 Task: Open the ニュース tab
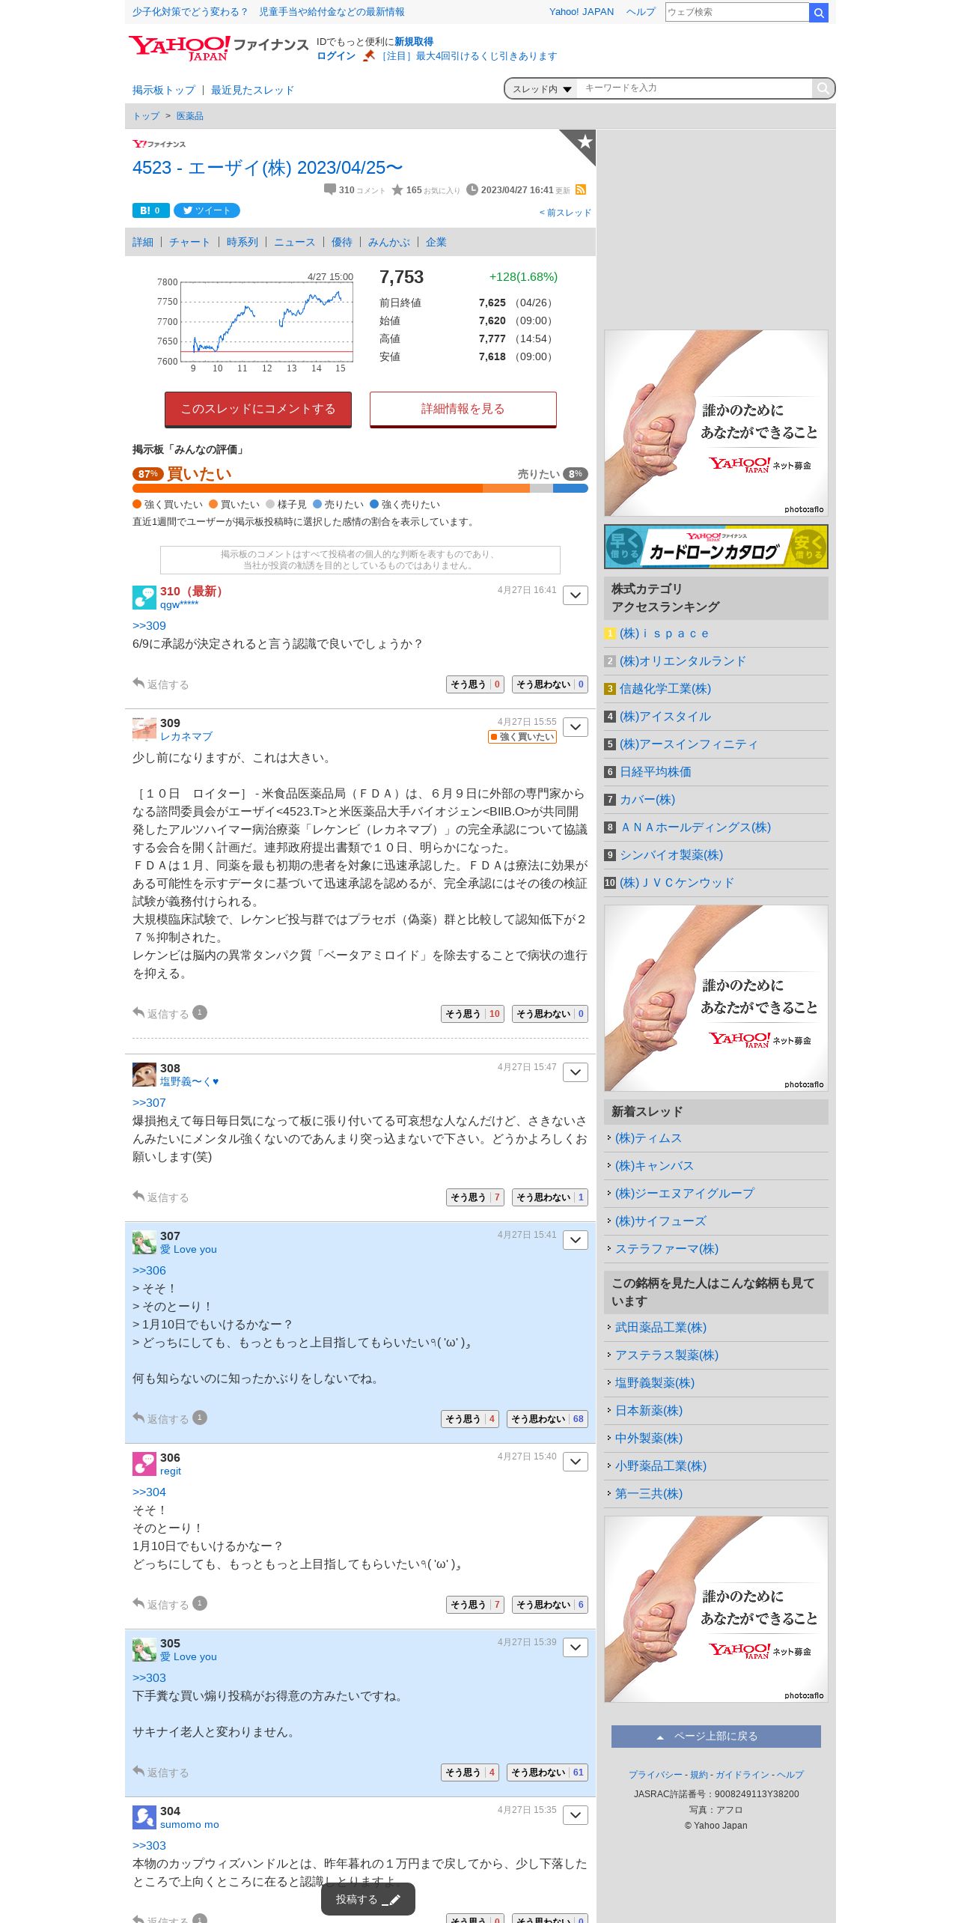[x=294, y=242]
